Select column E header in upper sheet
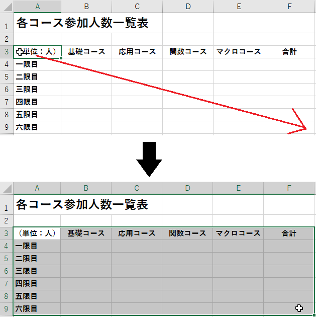Viewport: 316px width, 317px height. (239, 7)
